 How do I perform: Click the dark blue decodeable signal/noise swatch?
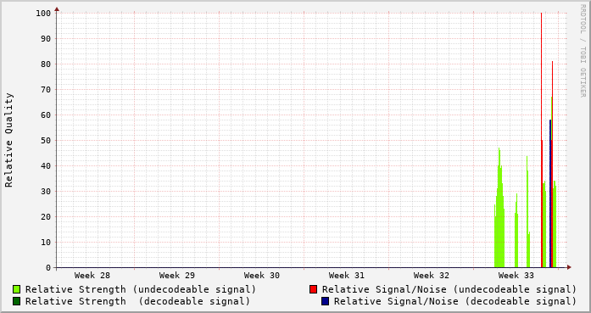pyautogui.click(x=326, y=301)
